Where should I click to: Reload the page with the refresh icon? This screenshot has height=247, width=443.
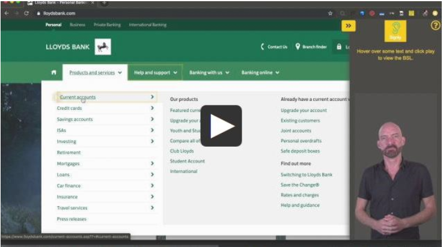[26, 13]
